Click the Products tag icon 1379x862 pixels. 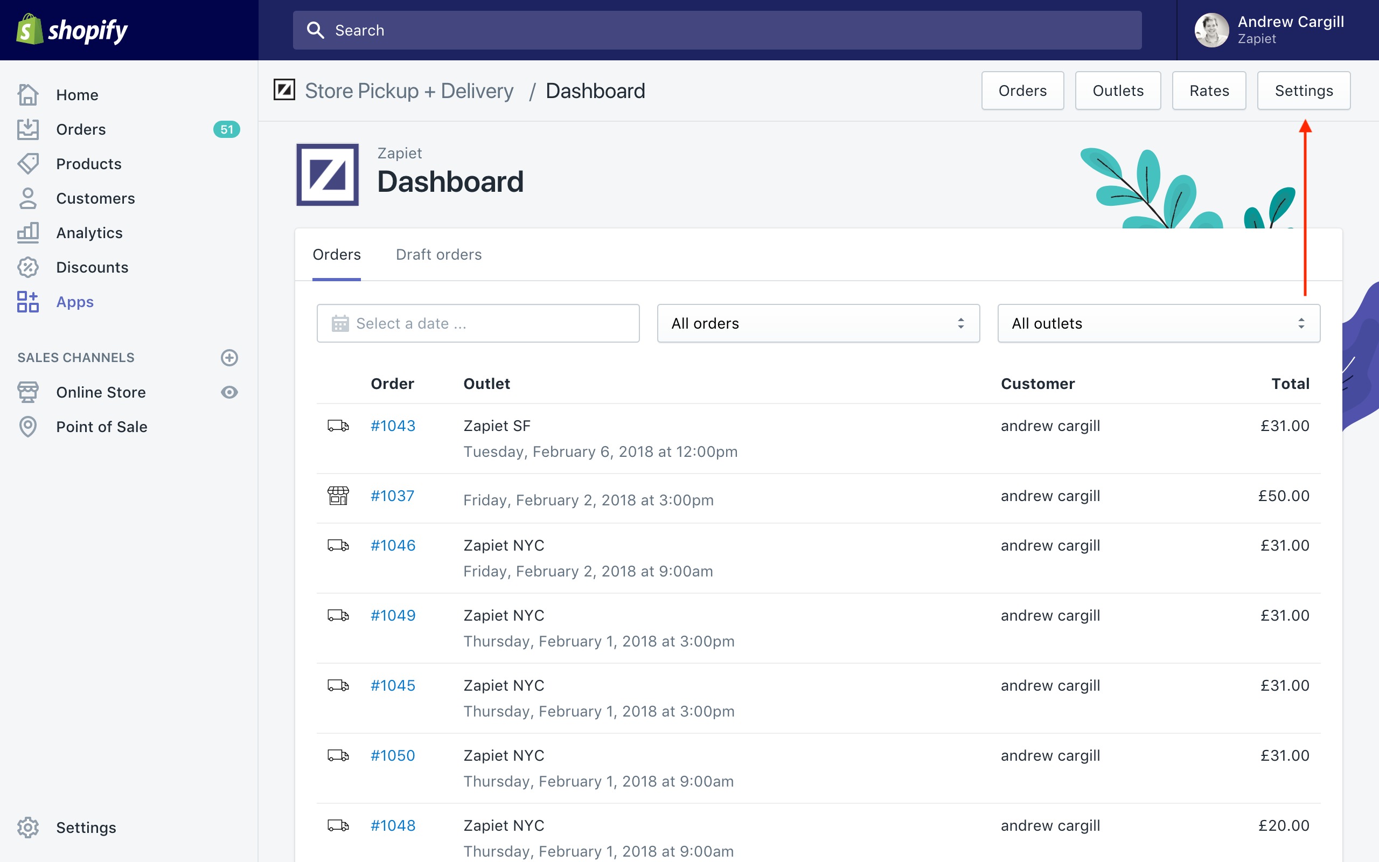(x=28, y=164)
